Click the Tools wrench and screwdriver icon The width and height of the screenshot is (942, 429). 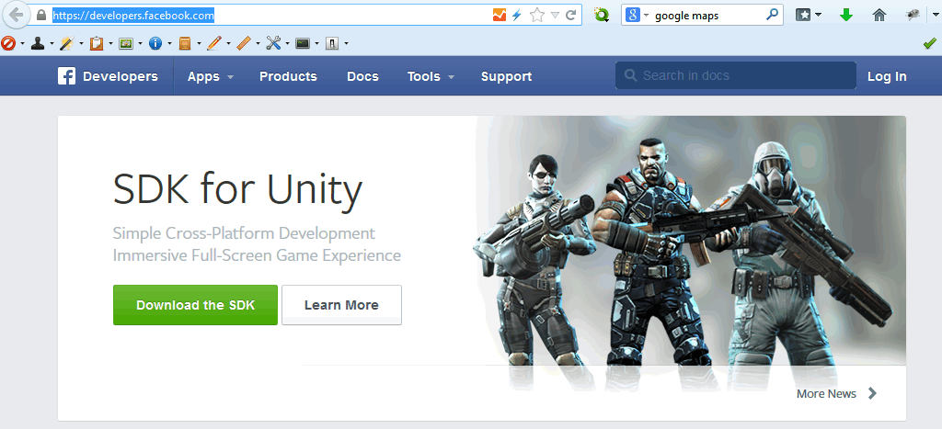[x=273, y=43]
